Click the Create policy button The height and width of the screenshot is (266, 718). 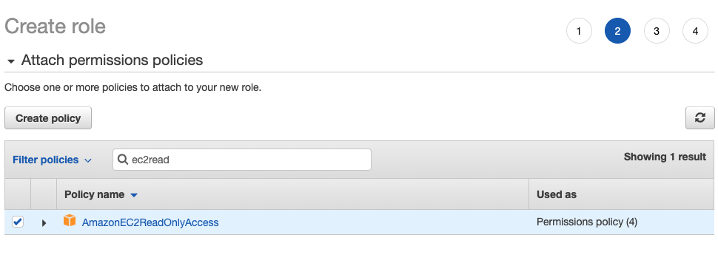[48, 118]
